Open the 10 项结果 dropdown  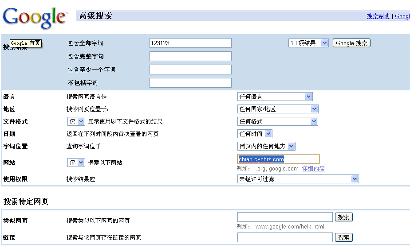tap(308, 43)
